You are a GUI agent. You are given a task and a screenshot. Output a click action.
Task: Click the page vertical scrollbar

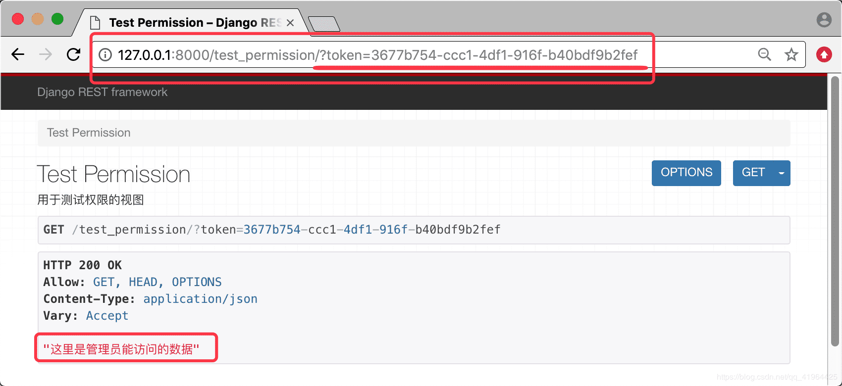(835, 211)
